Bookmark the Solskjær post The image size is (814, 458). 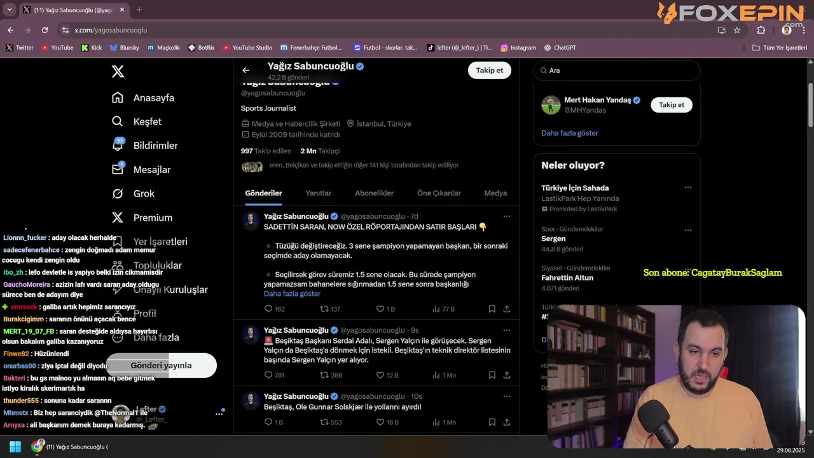click(492, 422)
